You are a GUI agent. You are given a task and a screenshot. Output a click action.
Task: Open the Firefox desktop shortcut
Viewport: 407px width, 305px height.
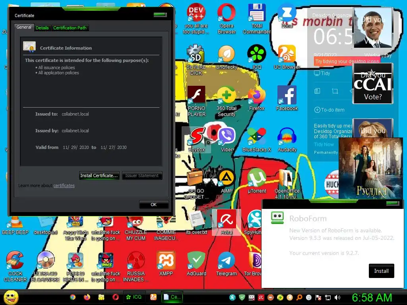tap(257, 98)
